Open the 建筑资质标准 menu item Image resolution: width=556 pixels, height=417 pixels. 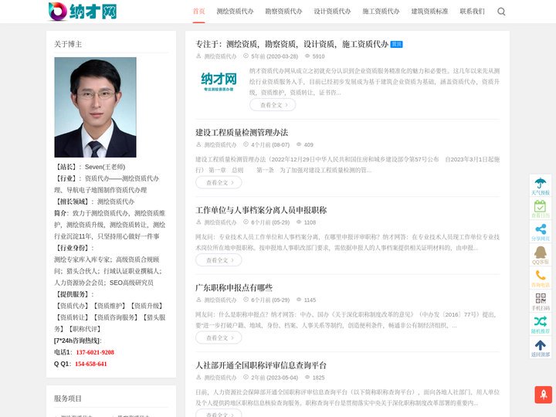coord(429,12)
